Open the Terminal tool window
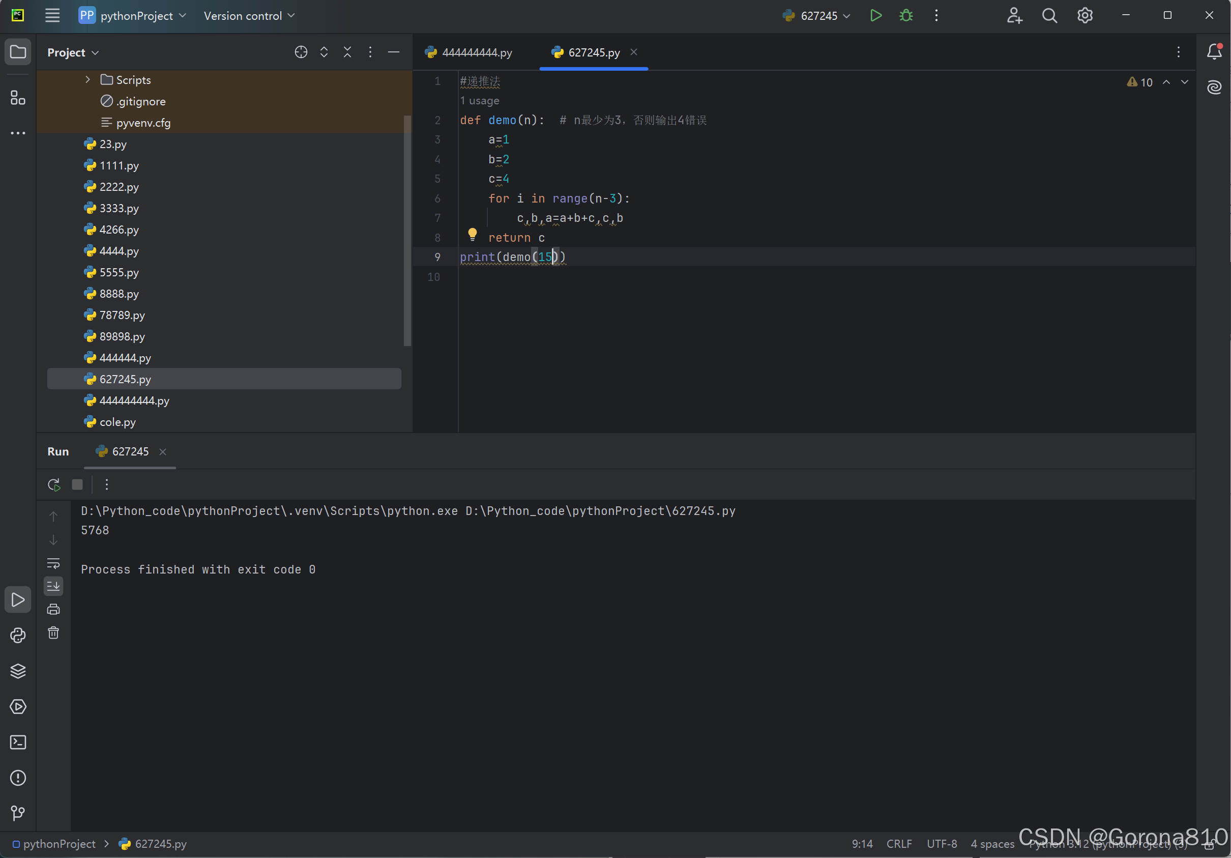Viewport: 1231px width, 858px height. coord(18,742)
